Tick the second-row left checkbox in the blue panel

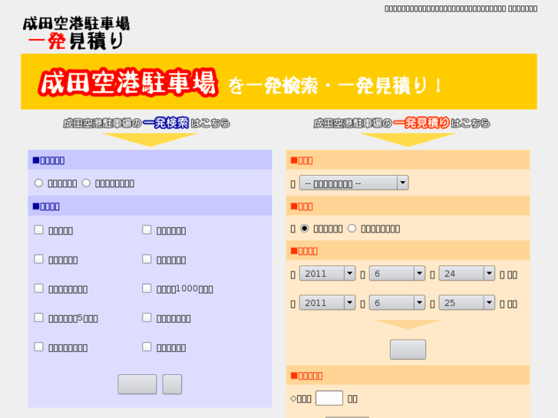click(x=38, y=259)
